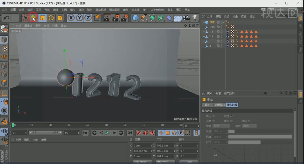304x164 pixels.
Task: Open the 衰减 falloff dropdown
Action: [221, 126]
